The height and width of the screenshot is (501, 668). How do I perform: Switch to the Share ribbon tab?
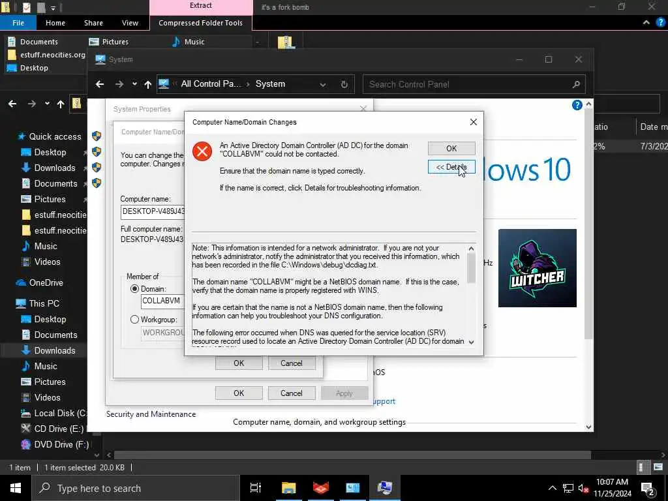[x=93, y=23]
